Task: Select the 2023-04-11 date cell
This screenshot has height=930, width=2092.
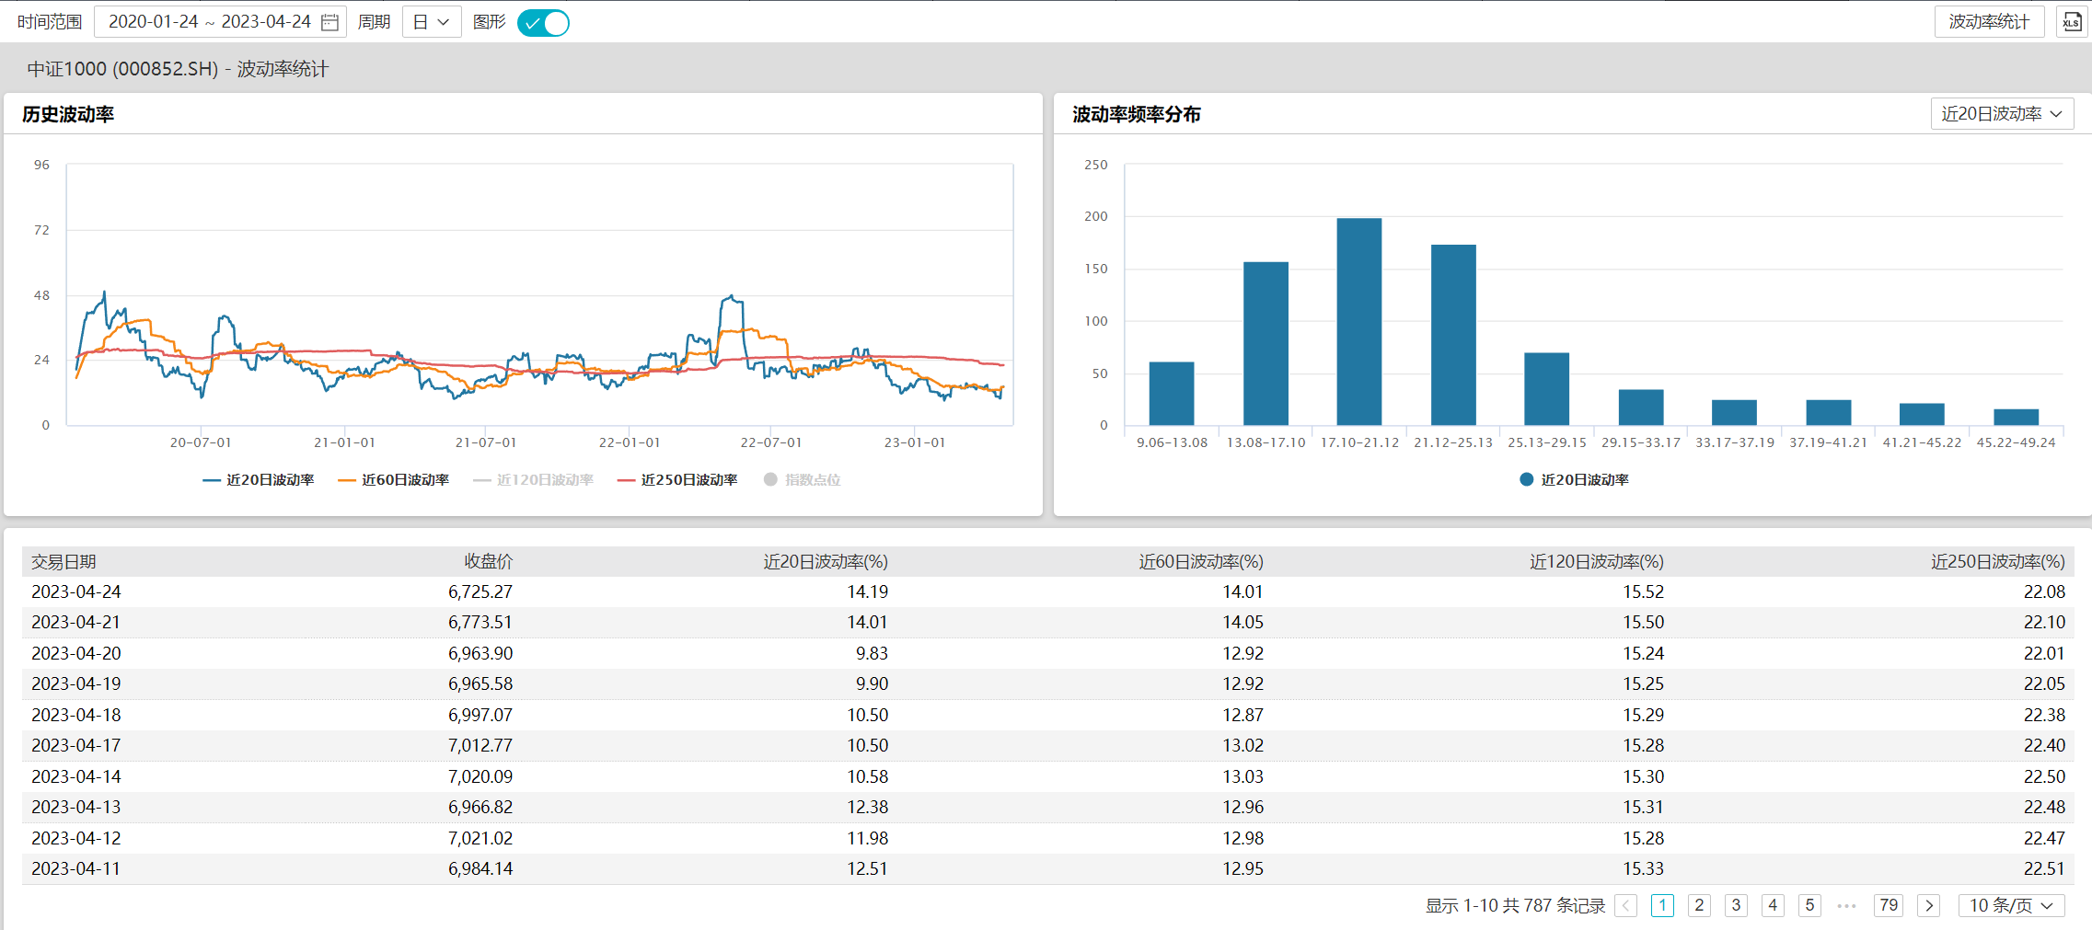Action: pos(76,869)
